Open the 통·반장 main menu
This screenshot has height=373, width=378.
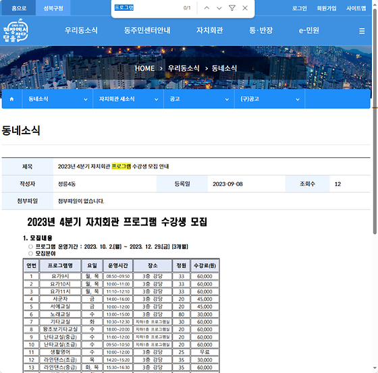[261, 30]
